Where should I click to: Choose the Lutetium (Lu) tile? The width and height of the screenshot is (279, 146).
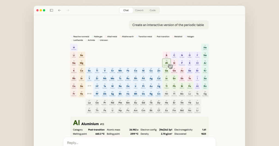pos(197,103)
